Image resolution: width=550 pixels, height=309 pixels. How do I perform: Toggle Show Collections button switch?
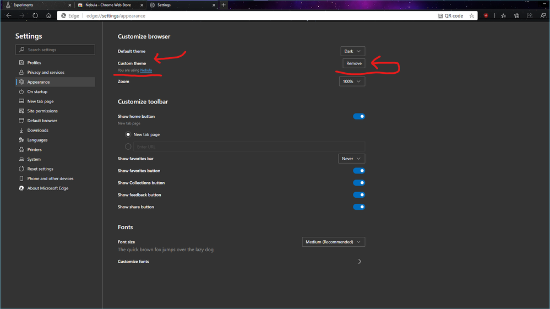[x=359, y=183]
